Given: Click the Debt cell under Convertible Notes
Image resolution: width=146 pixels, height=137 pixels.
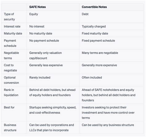Looking at the screenshot, I should 85,14.
